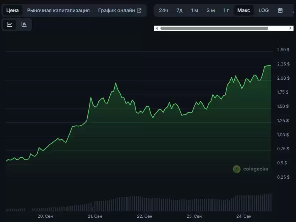Viewport: 296px width, 222px height.
Task: Open the calendar date range picker
Action: (280, 10)
